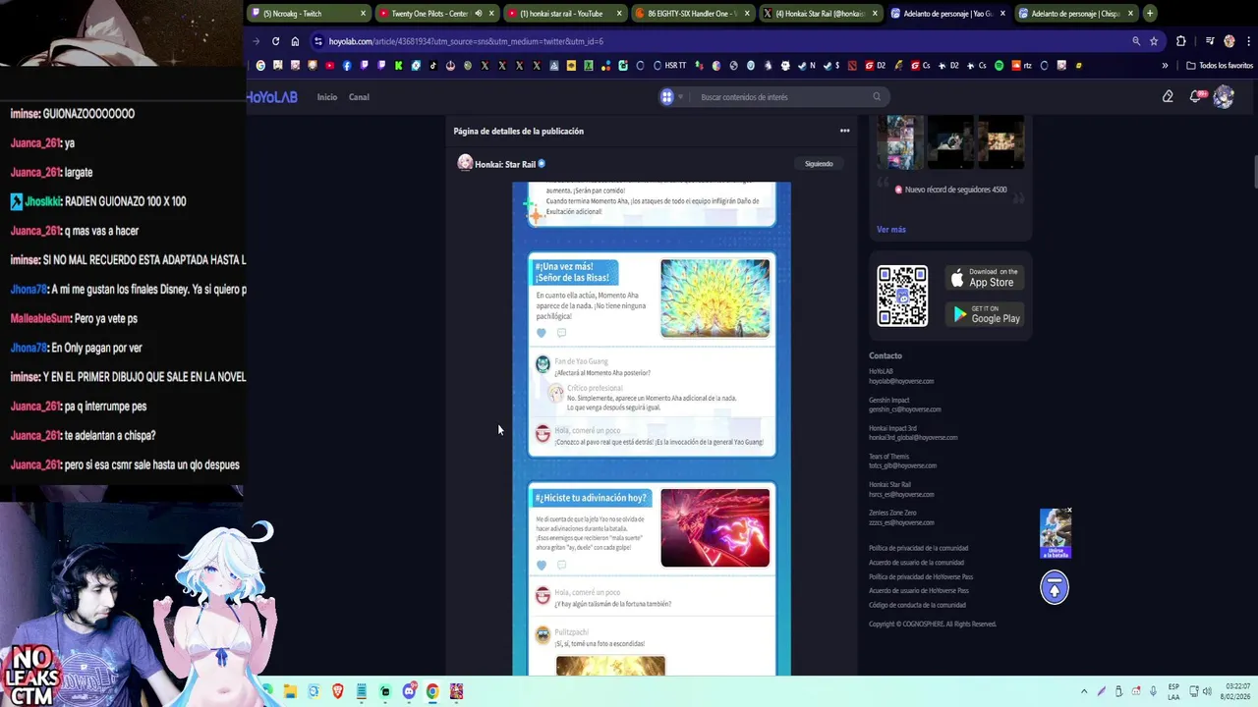The height and width of the screenshot is (707, 1258).
Task: Open the HoYoLAB user avatar menu
Action: click(1224, 97)
